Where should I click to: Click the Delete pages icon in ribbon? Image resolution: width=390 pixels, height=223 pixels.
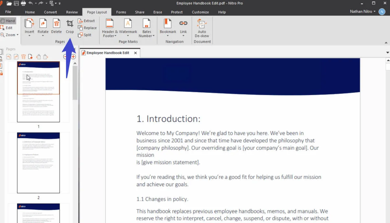(56, 26)
